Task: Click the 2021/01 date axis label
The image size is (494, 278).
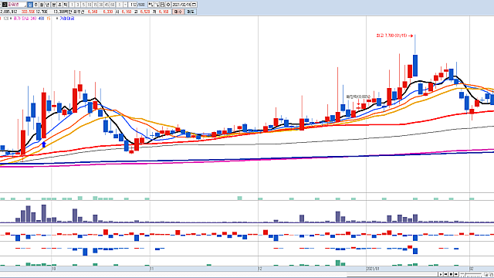Action: (x=373, y=269)
